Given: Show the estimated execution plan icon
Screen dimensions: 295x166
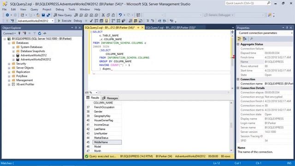Looking at the screenshot, I should [96, 21].
